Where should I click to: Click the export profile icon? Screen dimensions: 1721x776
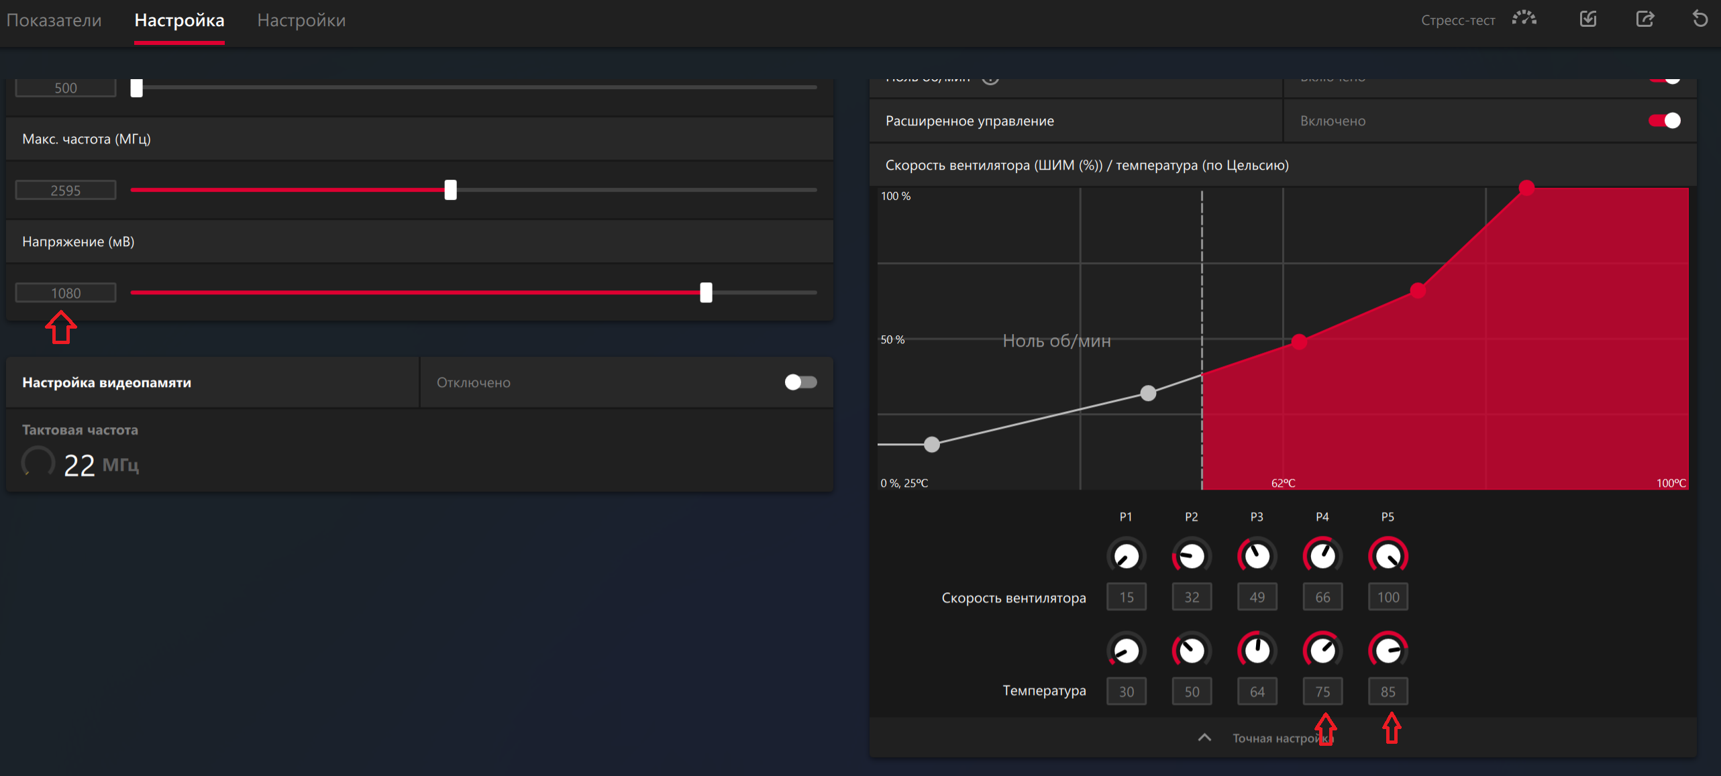(1645, 19)
